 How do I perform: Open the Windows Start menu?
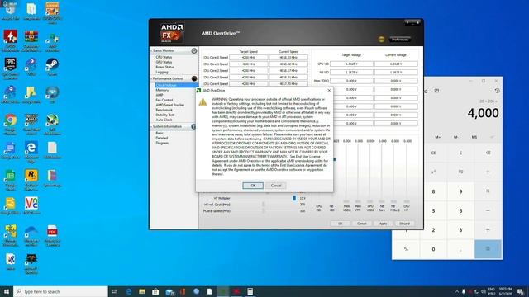pos(7,291)
